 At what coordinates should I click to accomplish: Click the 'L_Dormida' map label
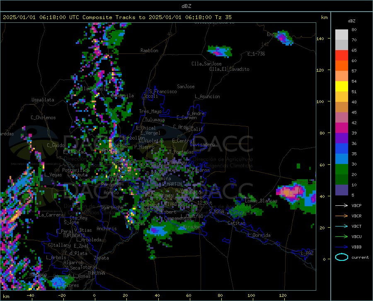[259, 235]
